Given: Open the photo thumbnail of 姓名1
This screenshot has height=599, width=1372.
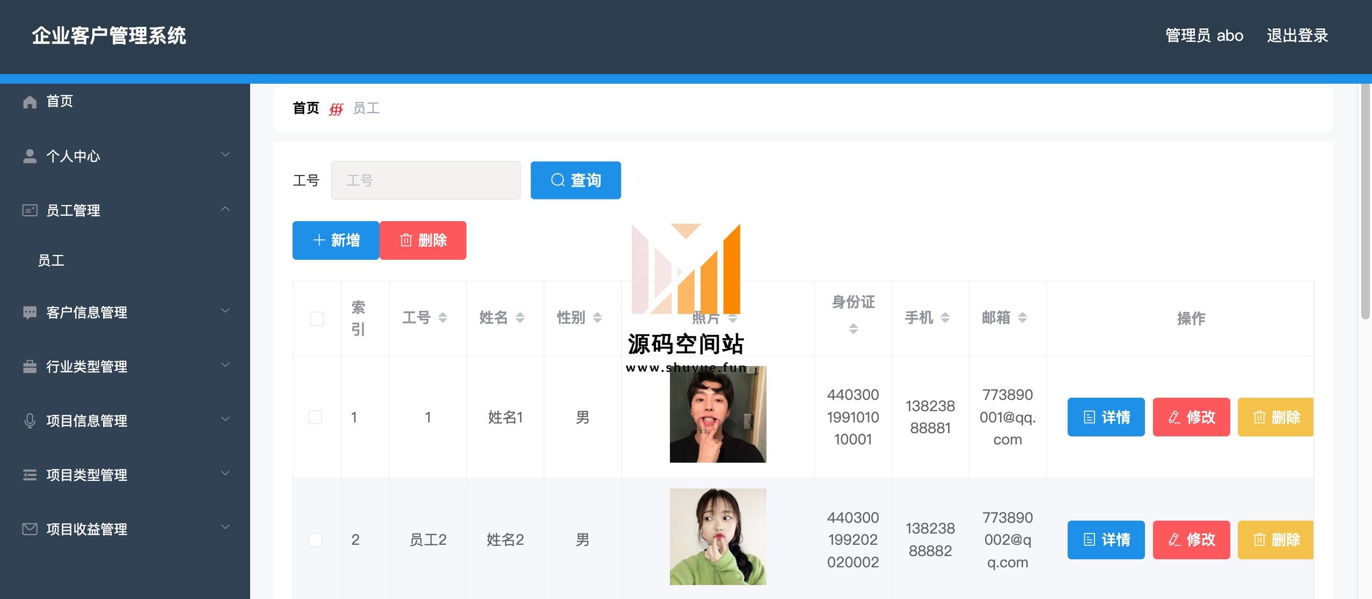Looking at the screenshot, I should (718, 414).
